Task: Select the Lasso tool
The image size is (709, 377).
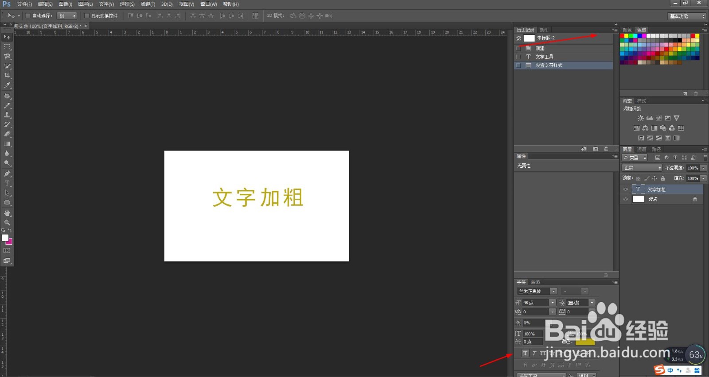Action: (7, 57)
